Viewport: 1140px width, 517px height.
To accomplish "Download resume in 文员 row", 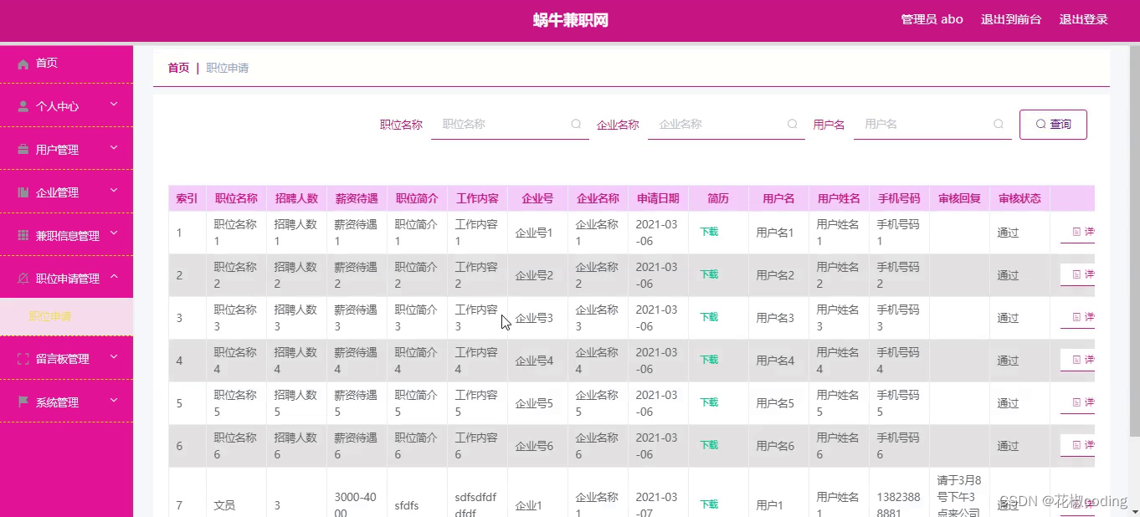I will [709, 504].
